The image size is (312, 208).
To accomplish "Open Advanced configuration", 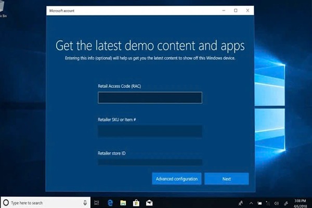I will tap(177, 179).
